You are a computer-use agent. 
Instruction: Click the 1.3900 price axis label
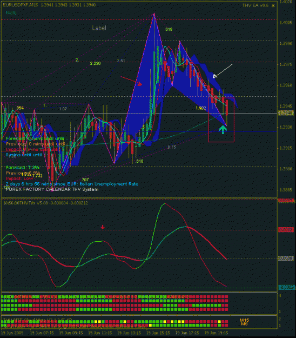coord(286,169)
